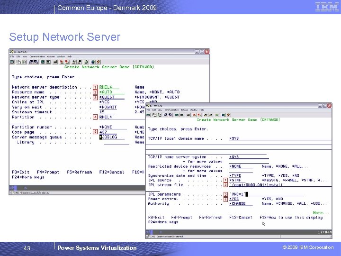Click IPL parameters field 'VNC=1'
This screenshot has width=341, height=256.
coord(266,194)
